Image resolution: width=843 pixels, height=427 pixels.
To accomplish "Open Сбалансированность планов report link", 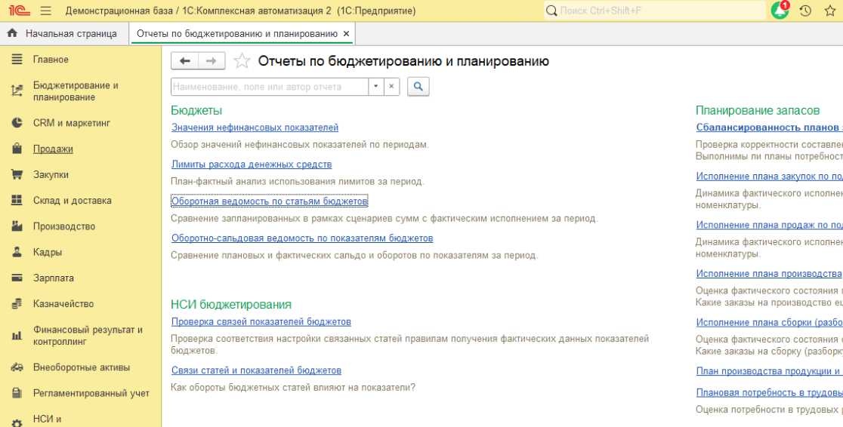I will pos(769,127).
